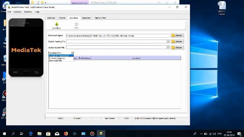Switch to the Welcome tab
Viewport: 244px width, 137px height.
tap(51, 18)
